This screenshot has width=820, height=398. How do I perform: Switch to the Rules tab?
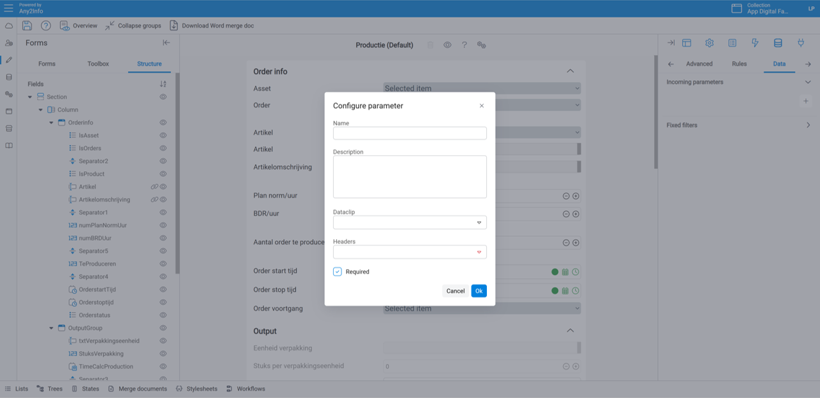(739, 64)
